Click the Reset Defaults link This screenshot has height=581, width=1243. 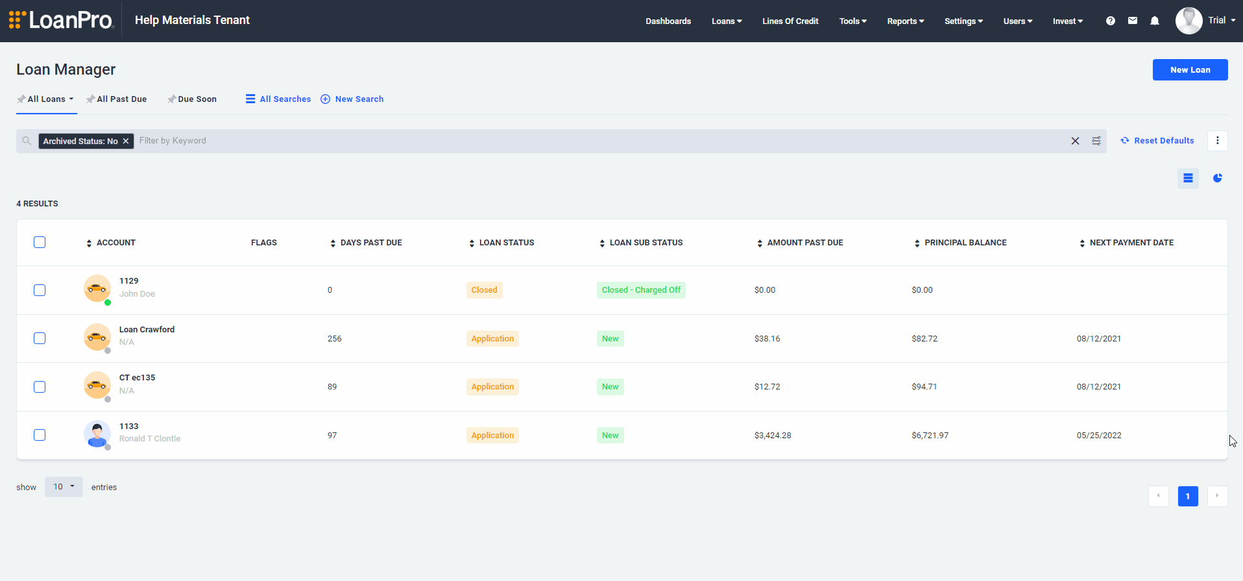[x=1164, y=141]
